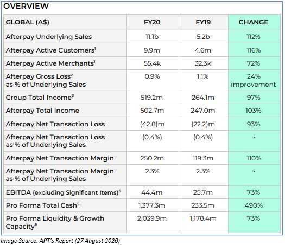Click Afterpay Net Transaction Margin 250.2m
This screenshot has height=245, width=285.
(x=152, y=158)
